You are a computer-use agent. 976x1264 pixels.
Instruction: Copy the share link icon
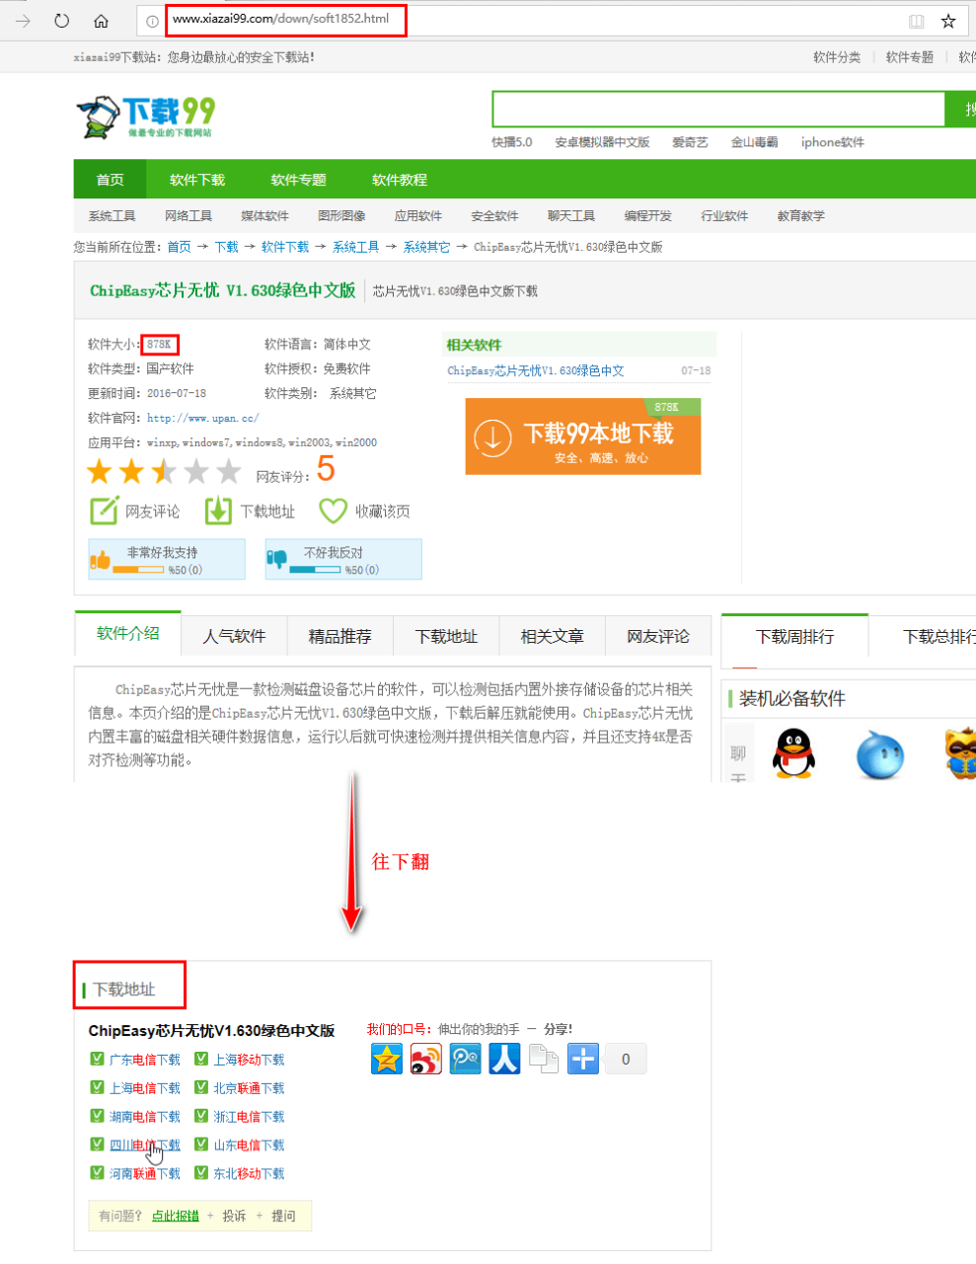click(x=544, y=1058)
